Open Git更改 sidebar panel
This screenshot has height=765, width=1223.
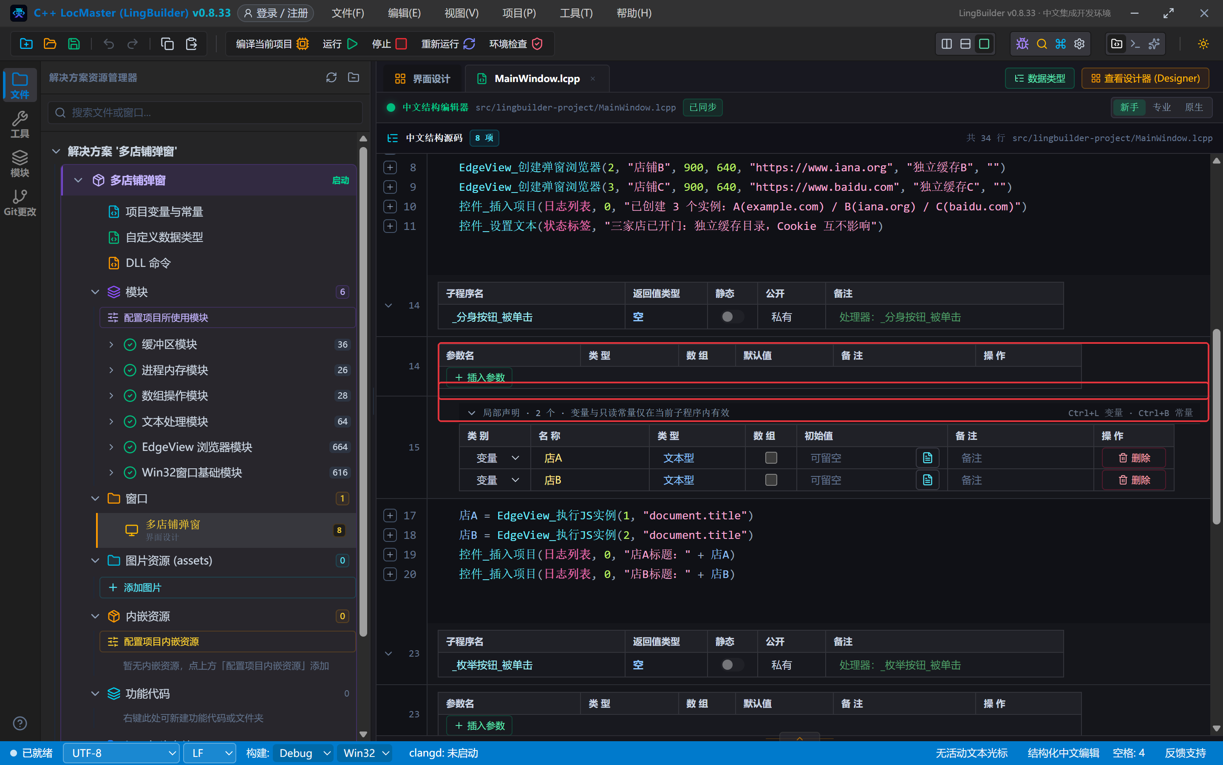coord(20,202)
